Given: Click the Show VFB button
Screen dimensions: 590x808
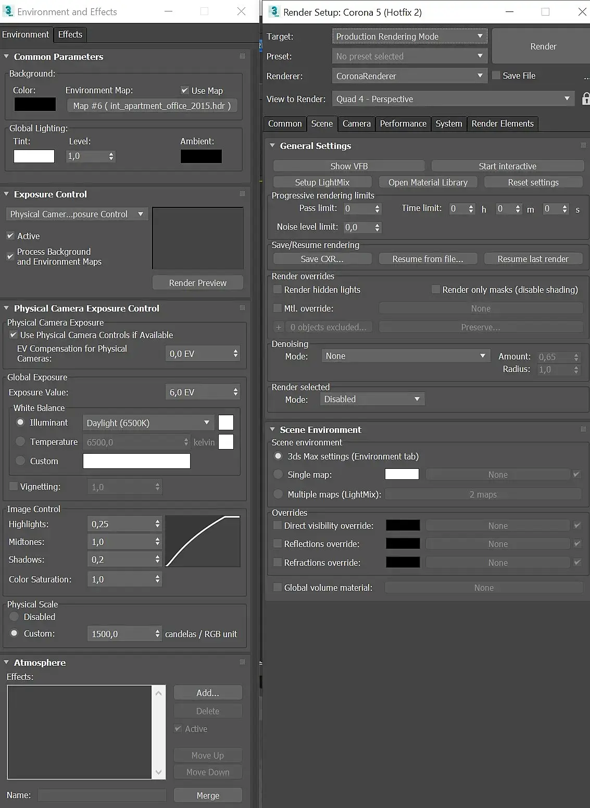Looking at the screenshot, I should pyautogui.click(x=349, y=166).
